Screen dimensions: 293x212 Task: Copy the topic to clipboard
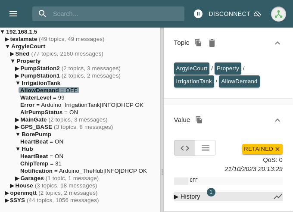[198, 43]
